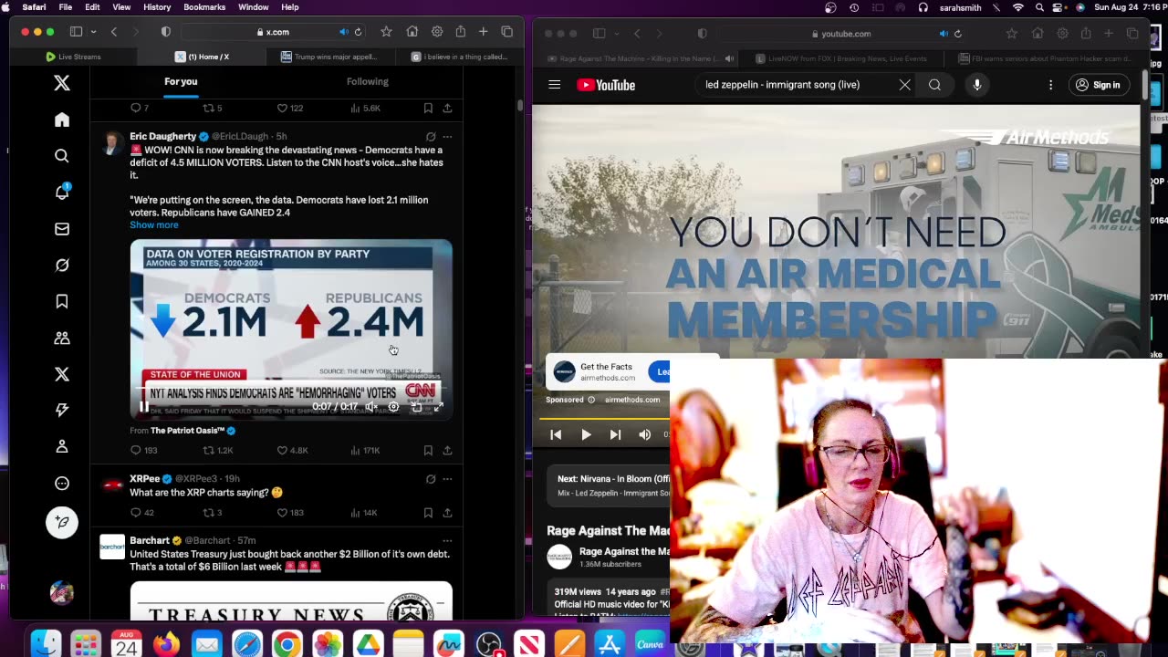1168x657 pixels.
Task: Open Bookmarks icon in X sidebar
Action: click(x=62, y=301)
